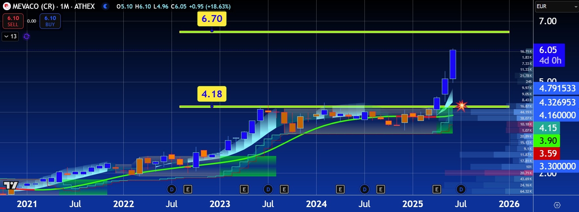This screenshot has width=579, height=212.
Task: Open the dividend D marker at Jul 2025
Action: pos(461,189)
